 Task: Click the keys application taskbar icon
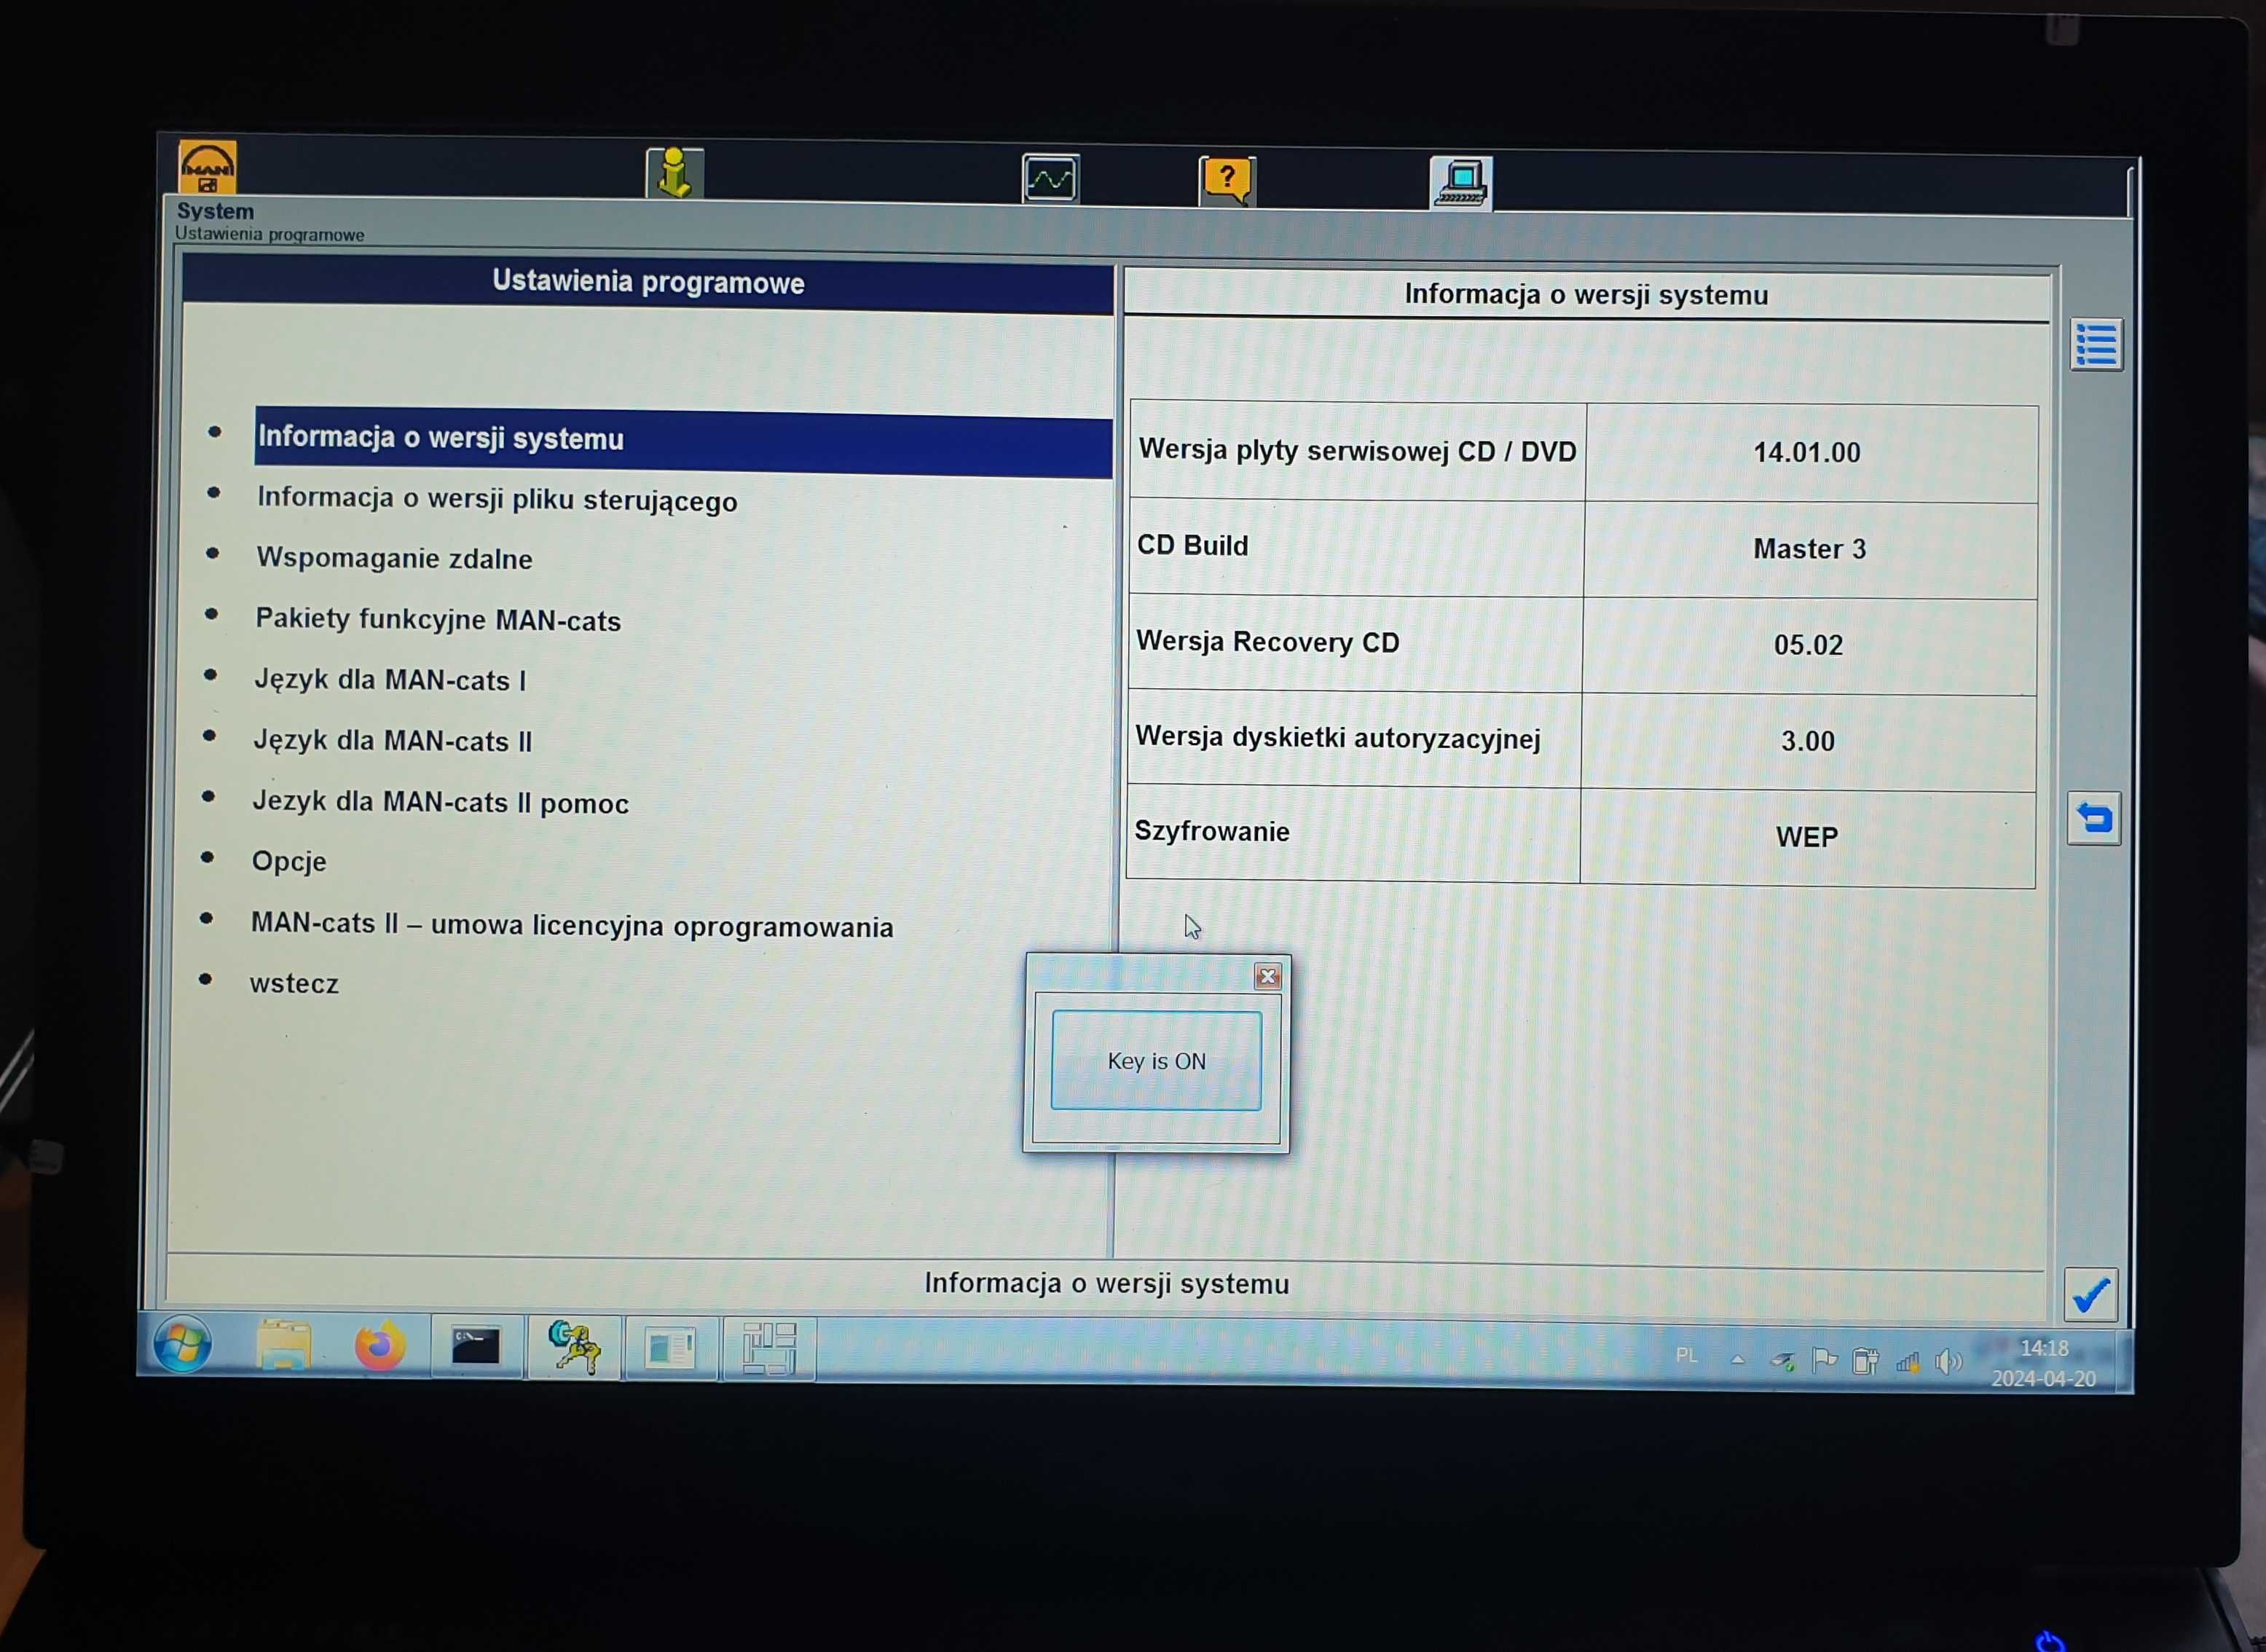point(574,1347)
